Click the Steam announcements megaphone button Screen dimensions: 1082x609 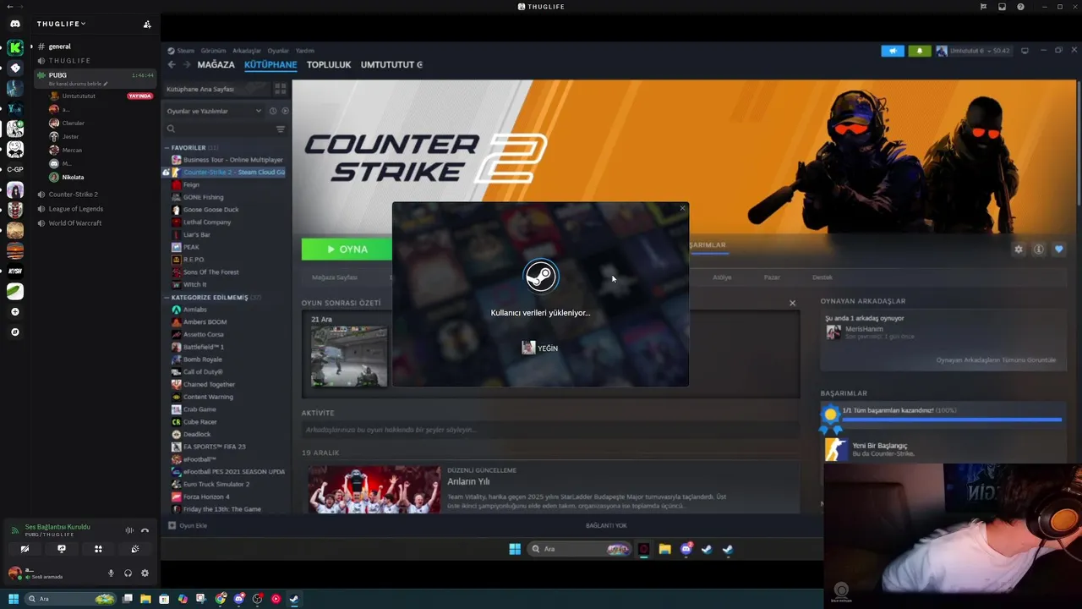click(x=893, y=51)
